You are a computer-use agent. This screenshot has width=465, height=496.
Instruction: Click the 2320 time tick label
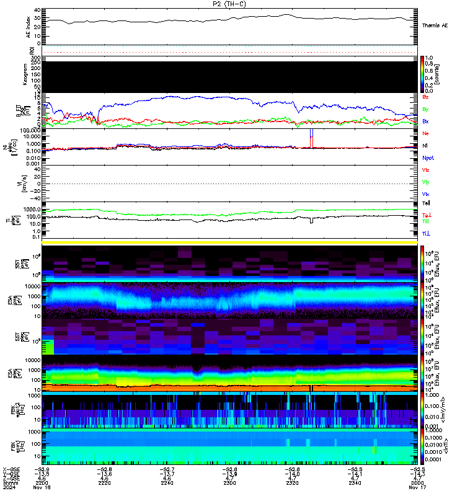point(292,483)
